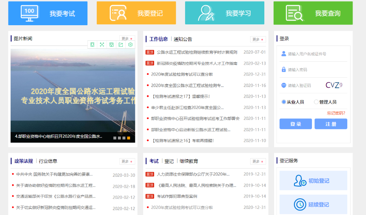Click the 我要学习 person-with-pen icon

coord(206,13)
